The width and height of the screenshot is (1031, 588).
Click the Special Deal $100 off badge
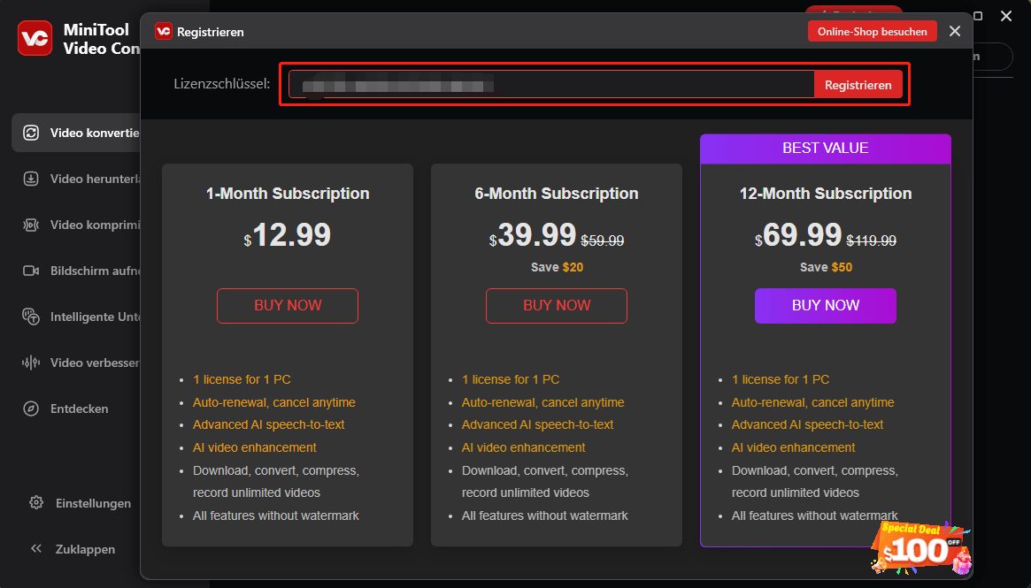(x=920, y=548)
